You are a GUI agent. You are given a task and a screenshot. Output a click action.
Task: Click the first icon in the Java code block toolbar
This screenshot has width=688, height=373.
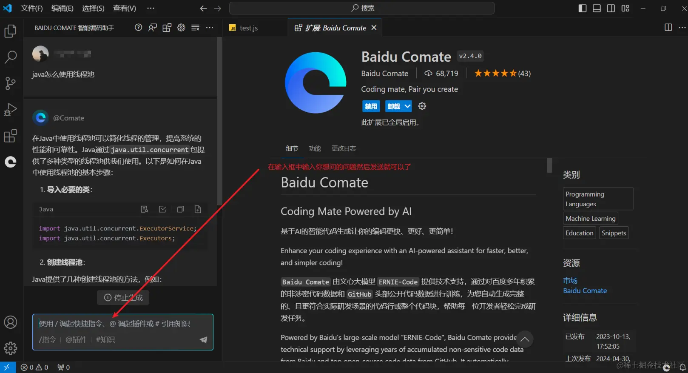pyautogui.click(x=145, y=209)
